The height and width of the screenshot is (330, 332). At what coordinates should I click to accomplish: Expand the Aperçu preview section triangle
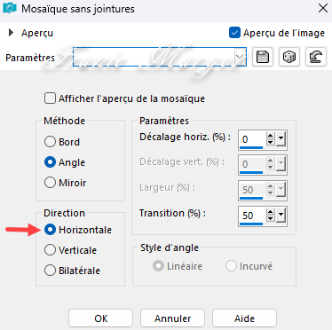point(11,33)
